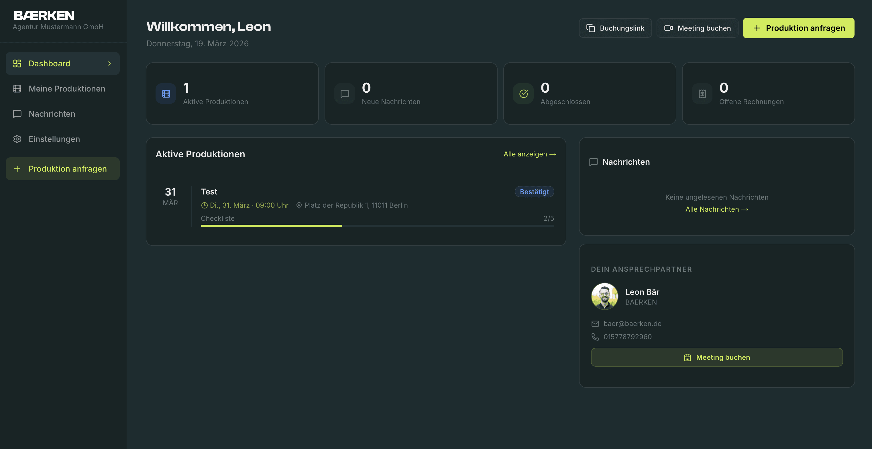Screen dimensions: 872x449
Task: Go to Nachrichten in the sidebar
Action: pyautogui.click(x=52, y=114)
